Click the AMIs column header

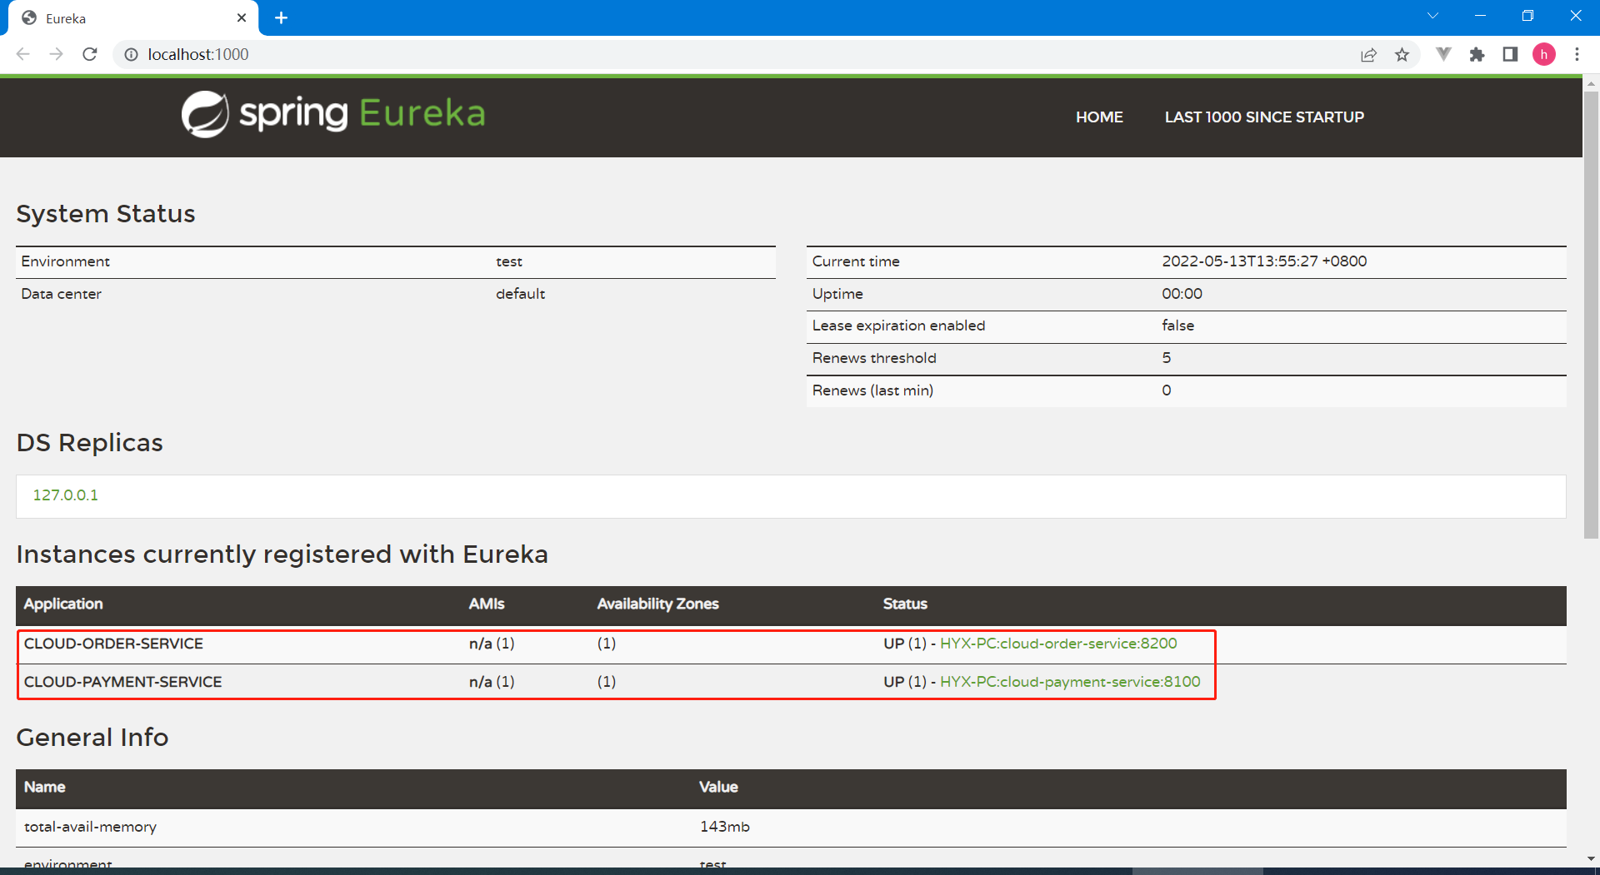(487, 604)
